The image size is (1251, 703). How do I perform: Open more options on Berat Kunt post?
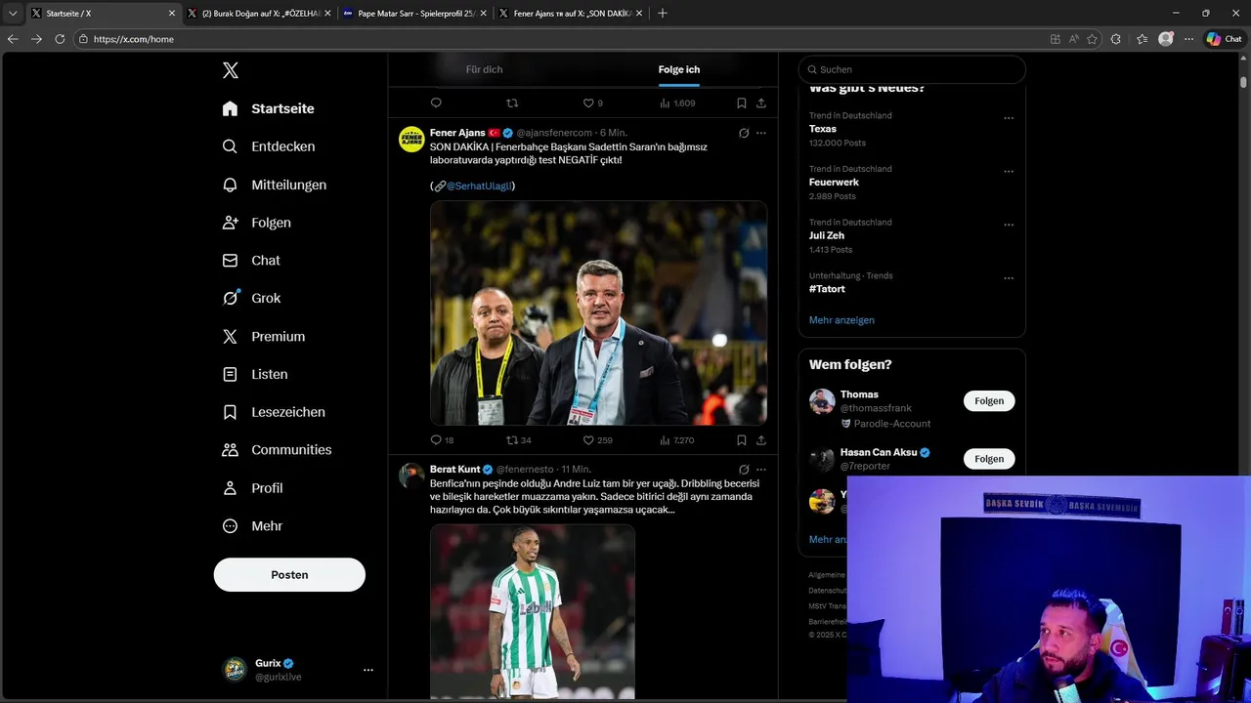click(x=761, y=470)
